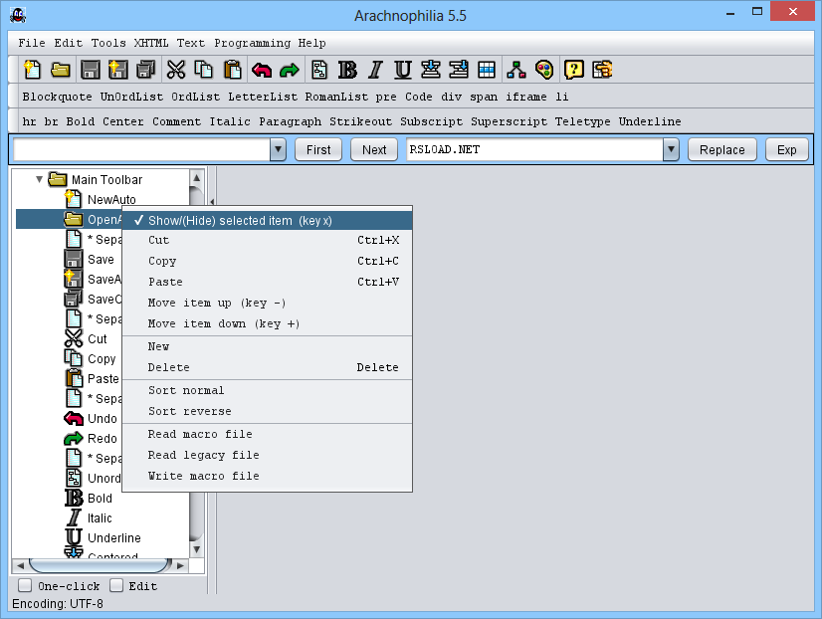Click the orange macro editor toolbar icon
The image size is (822, 619).
click(x=602, y=70)
